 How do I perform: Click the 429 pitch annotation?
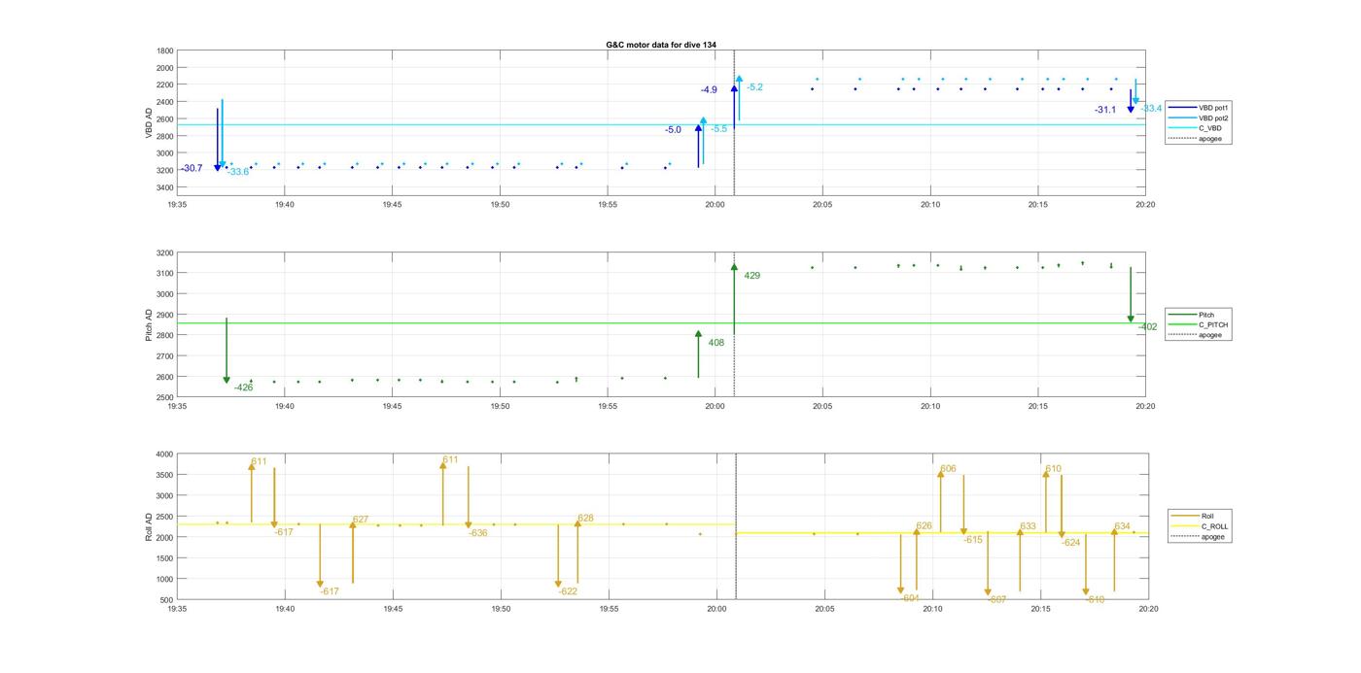click(752, 277)
